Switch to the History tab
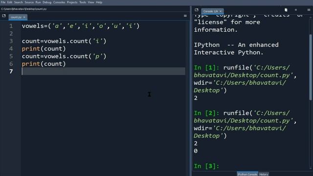 tap(264, 174)
